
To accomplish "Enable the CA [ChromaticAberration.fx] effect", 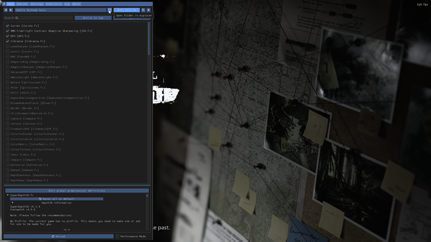I will tap(7, 114).
